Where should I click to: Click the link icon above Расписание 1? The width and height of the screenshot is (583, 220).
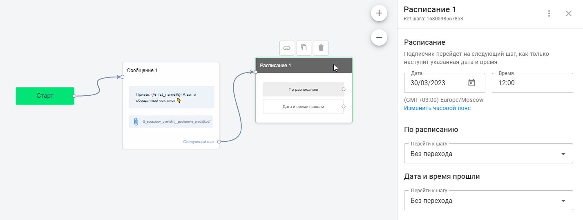[x=287, y=48]
